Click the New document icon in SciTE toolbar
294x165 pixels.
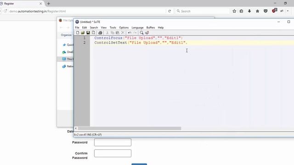[x=78, y=33]
